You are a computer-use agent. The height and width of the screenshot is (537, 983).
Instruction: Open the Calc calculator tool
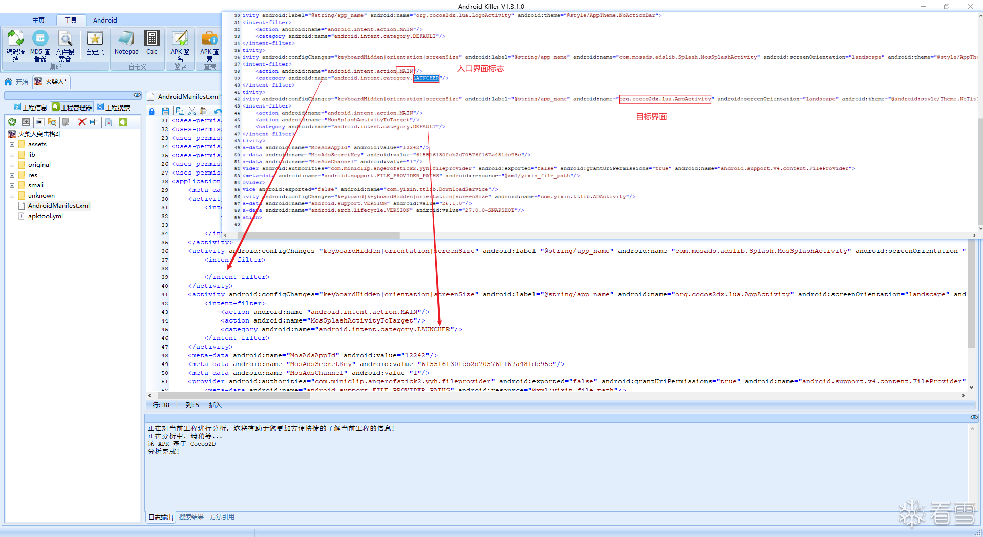pos(152,43)
